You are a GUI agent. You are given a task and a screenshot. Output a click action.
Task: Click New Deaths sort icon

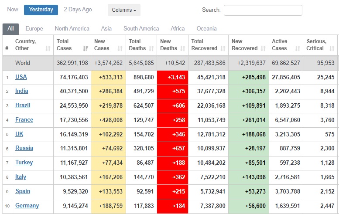[x=183, y=48]
